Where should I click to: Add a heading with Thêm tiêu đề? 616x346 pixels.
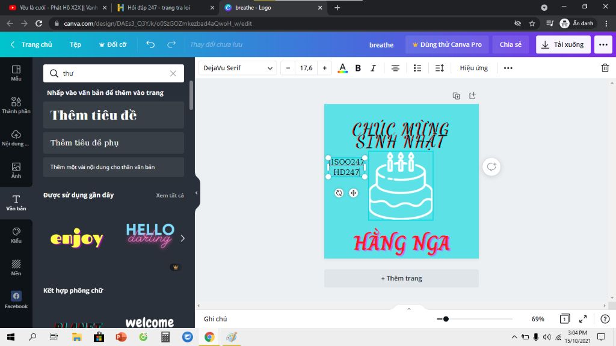(x=114, y=115)
